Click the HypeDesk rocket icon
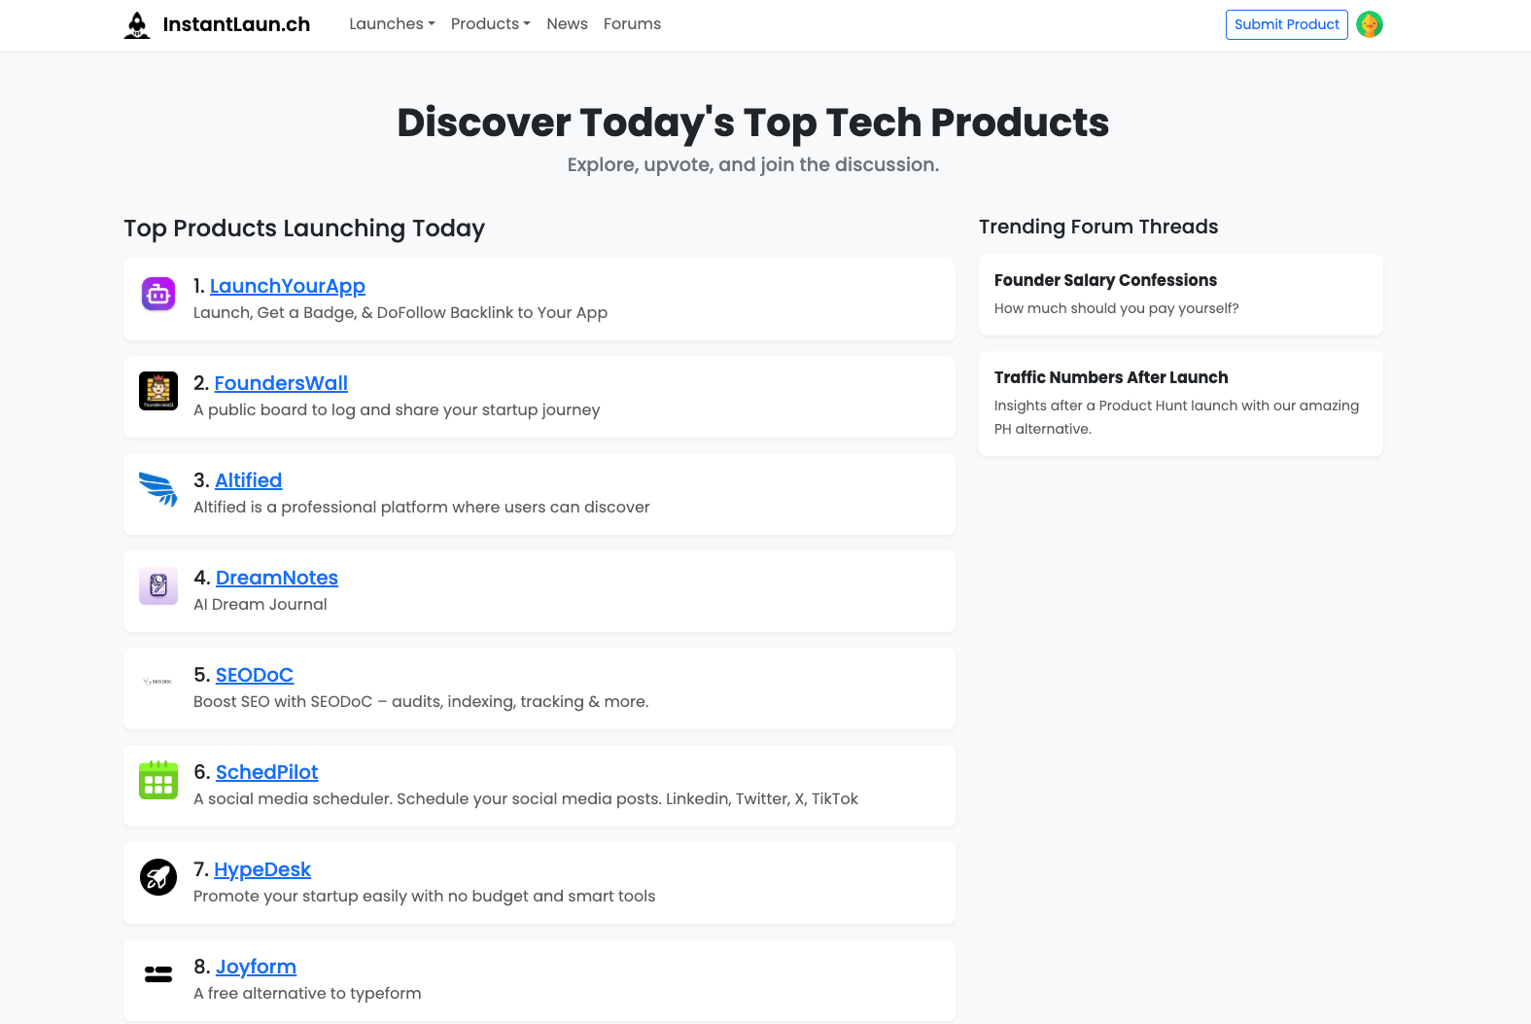This screenshot has width=1531, height=1024. pyautogui.click(x=158, y=877)
